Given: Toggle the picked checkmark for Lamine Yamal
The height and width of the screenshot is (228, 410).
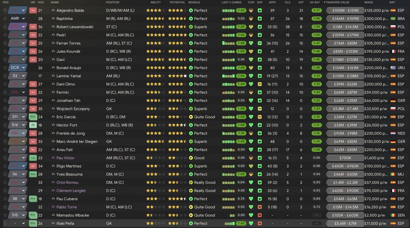Looking at the screenshot, I should click(5, 76).
